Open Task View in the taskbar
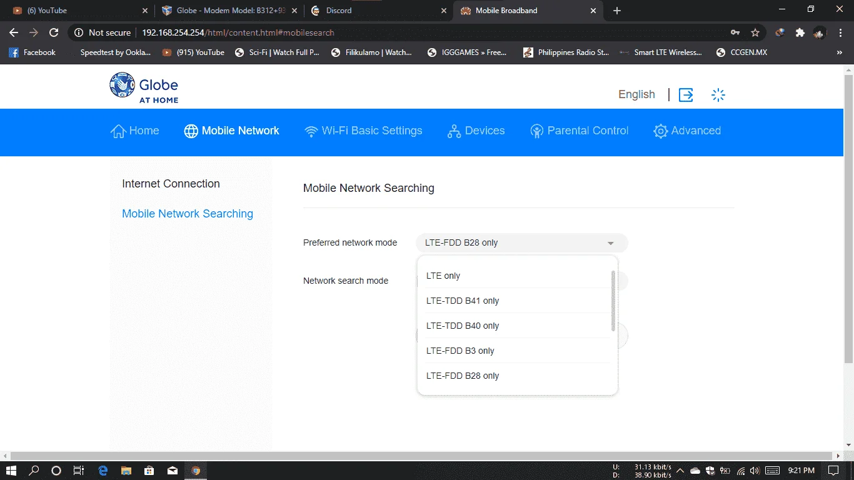The image size is (854, 480). click(78, 471)
